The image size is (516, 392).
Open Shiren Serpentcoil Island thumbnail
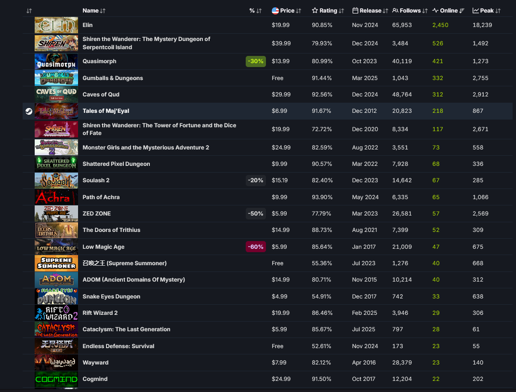56,43
